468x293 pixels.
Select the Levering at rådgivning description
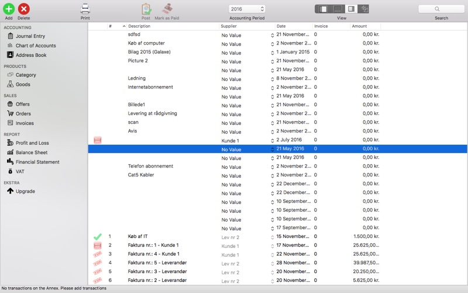click(152, 114)
